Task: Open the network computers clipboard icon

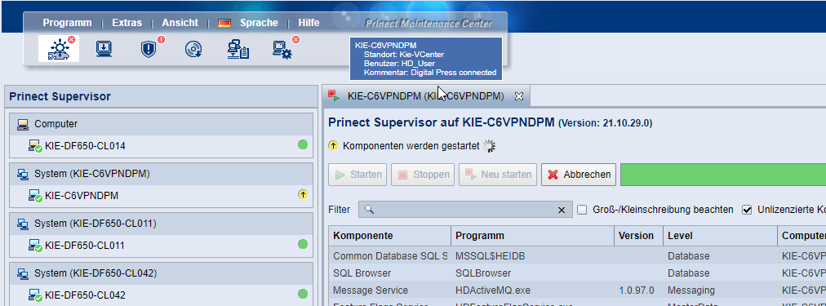Action: pyautogui.click(x=238, y=49)
